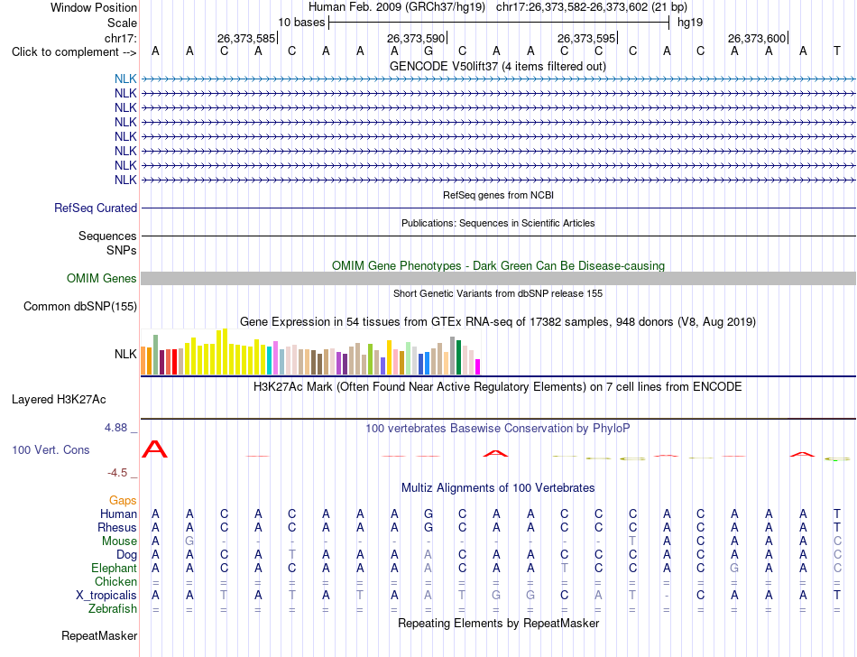Select the SNPs track label

tap(122, 250)
